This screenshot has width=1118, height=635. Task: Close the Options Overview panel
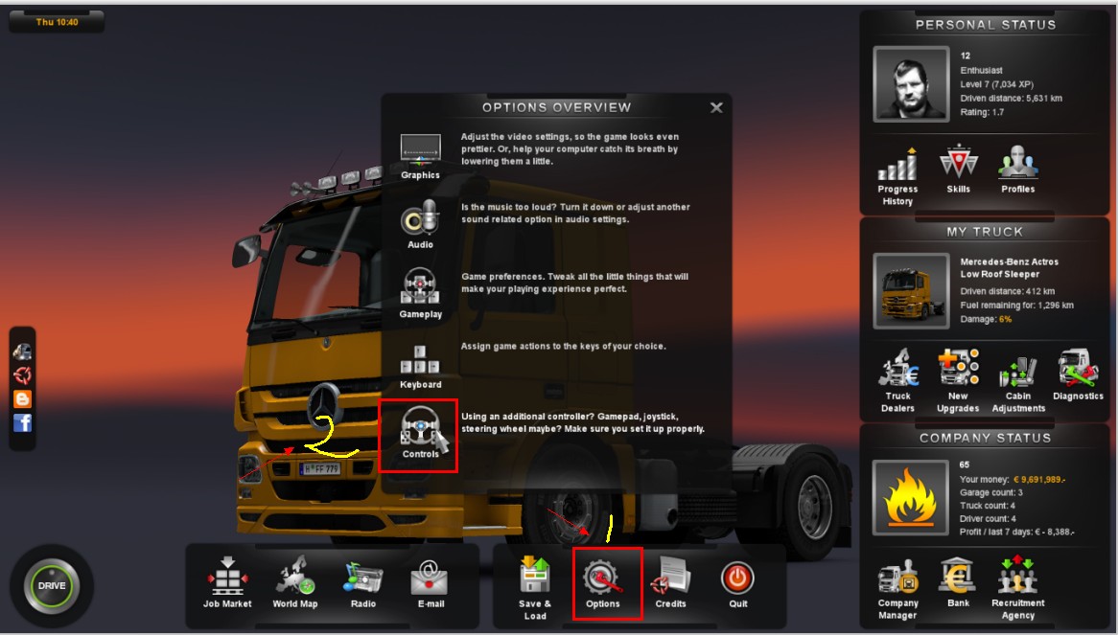point(716,107)
